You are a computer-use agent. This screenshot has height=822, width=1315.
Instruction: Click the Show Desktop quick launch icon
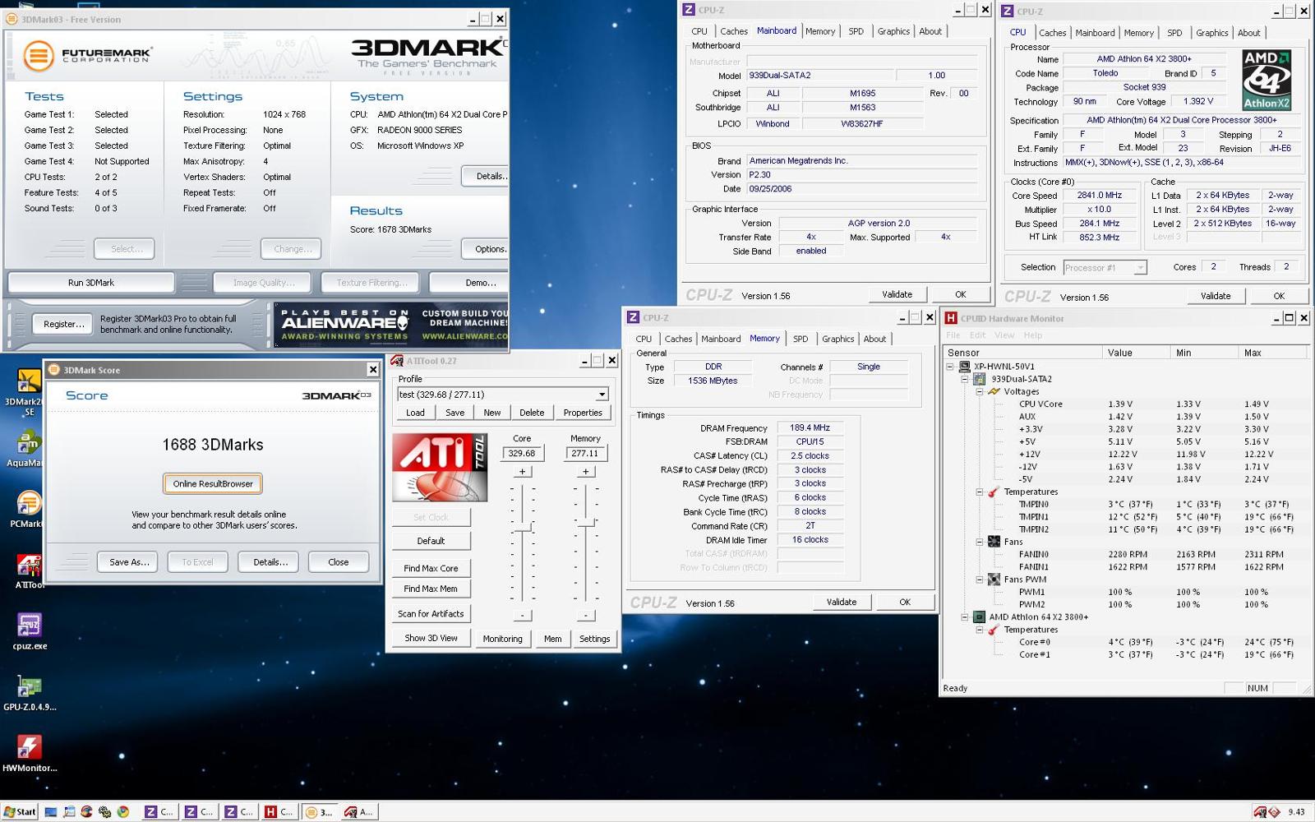click(51, 812)
